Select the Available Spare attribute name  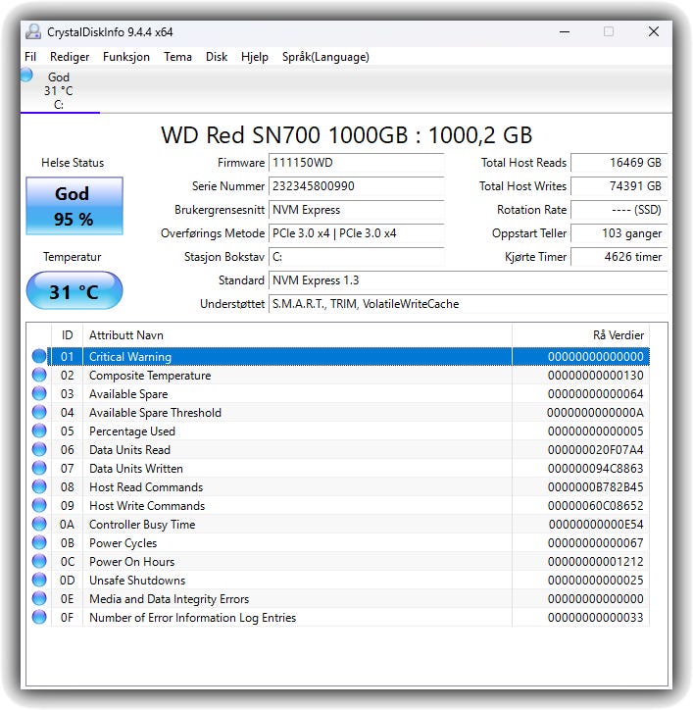click(128, 394)
